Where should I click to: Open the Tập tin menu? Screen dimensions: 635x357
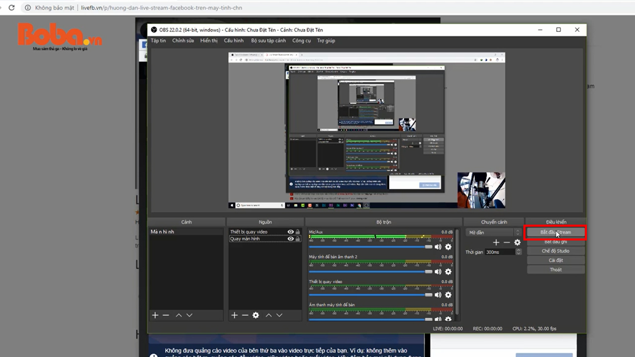coord(158,41)
